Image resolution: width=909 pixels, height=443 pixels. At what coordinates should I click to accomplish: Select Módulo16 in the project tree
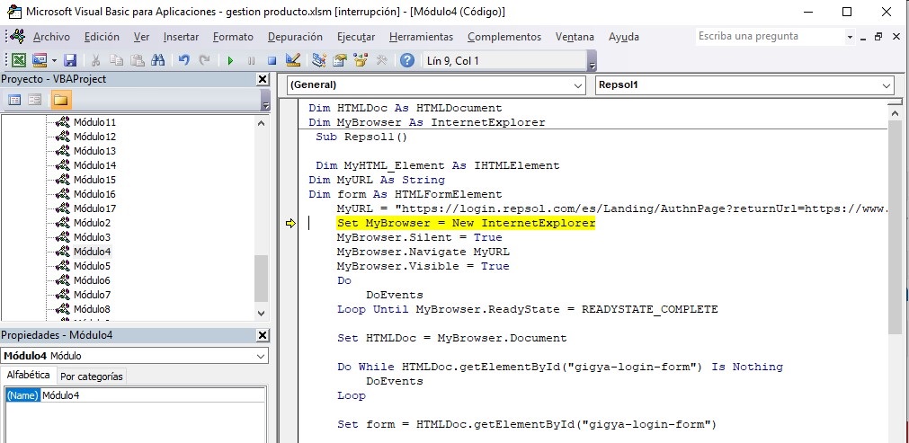(x=94, y=194)
